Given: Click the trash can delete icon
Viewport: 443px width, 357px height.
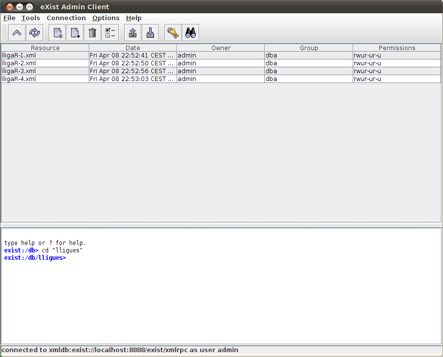Looking at the screenshot, I should pyautogui.click(x=92, y=33).
